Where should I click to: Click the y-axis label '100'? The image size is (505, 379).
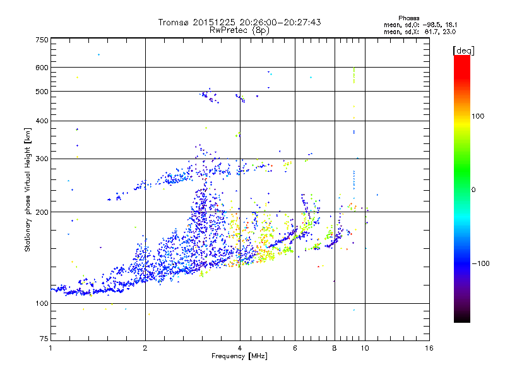42,304
